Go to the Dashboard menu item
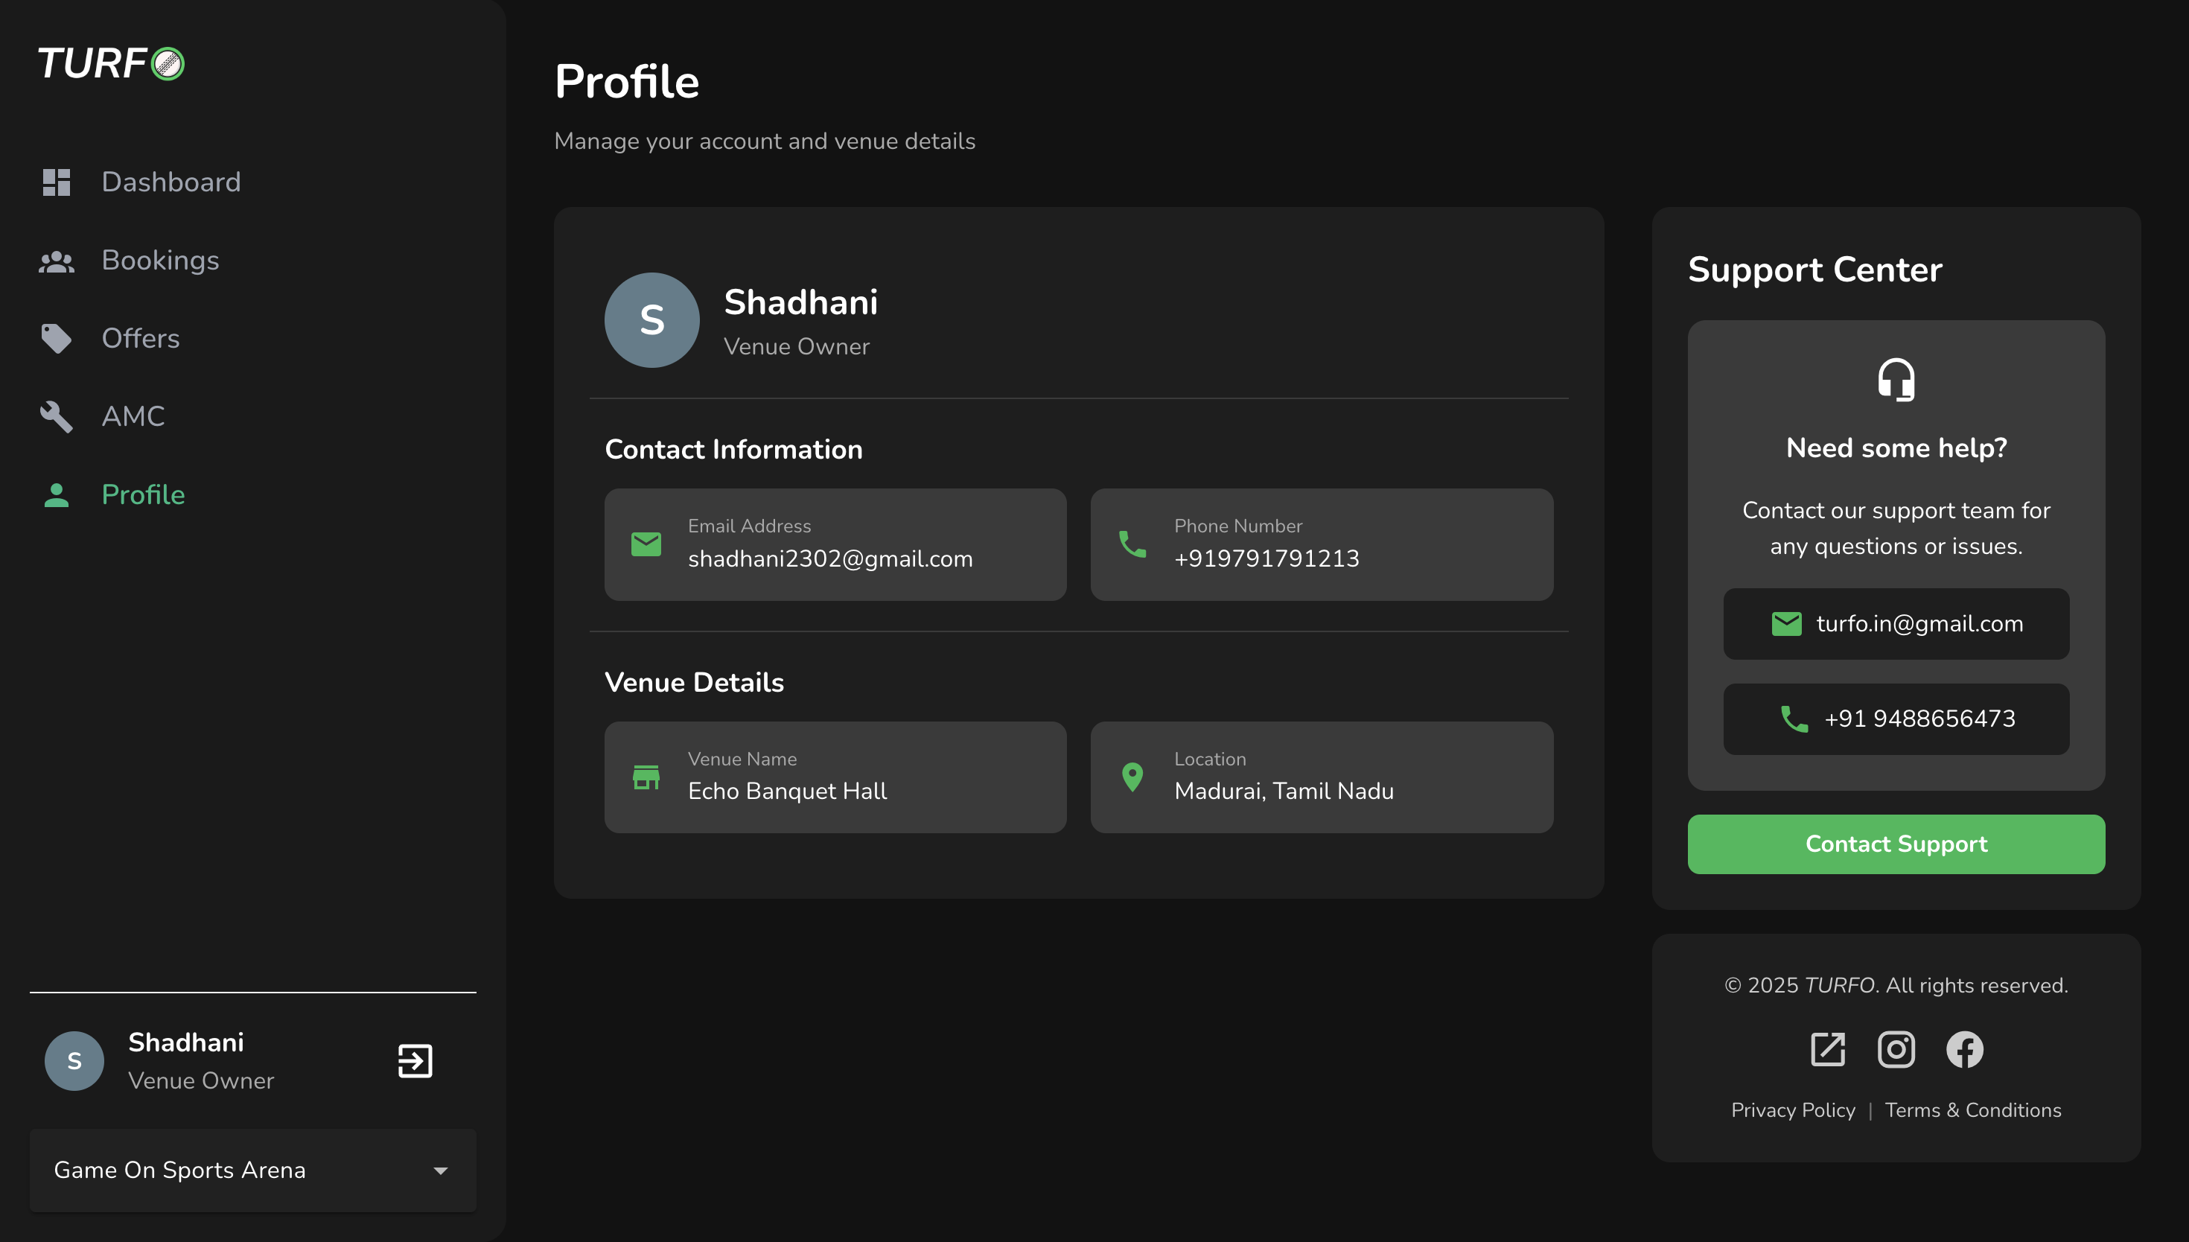The height and width of the screenshot is (1242, 2189). point(171,182)
